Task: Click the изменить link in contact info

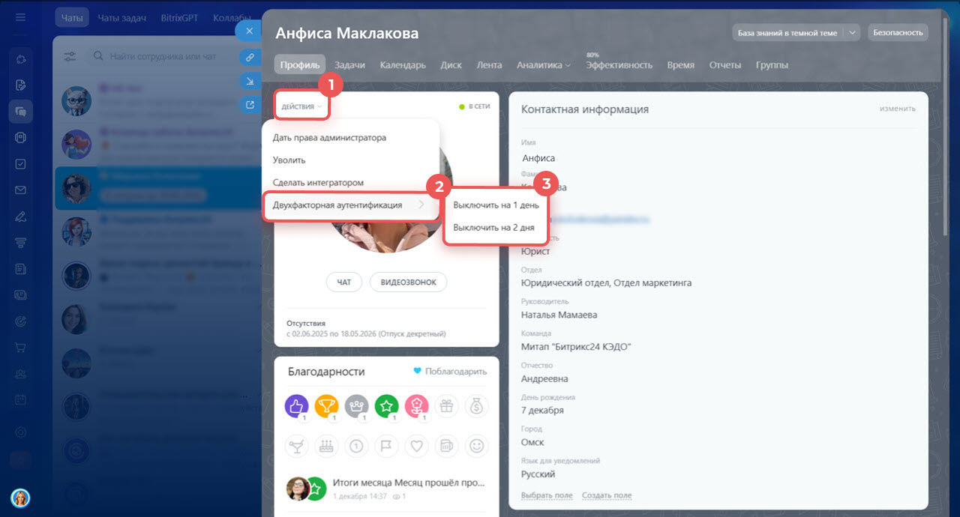Action: [x=897, y=109]
